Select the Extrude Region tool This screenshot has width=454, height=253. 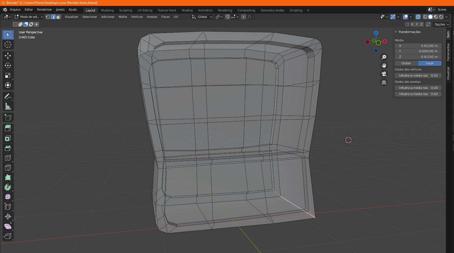click(8, 128)
